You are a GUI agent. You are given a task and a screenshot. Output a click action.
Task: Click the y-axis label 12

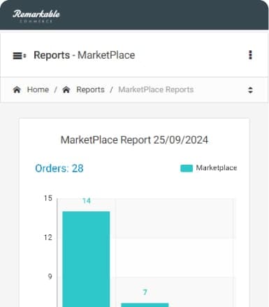tap(48, 237)
